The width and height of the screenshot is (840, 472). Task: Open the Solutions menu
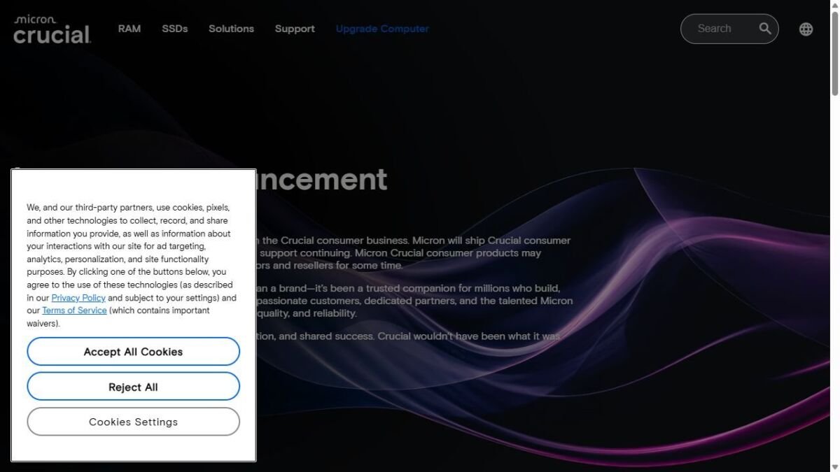[x=231, y=29]
